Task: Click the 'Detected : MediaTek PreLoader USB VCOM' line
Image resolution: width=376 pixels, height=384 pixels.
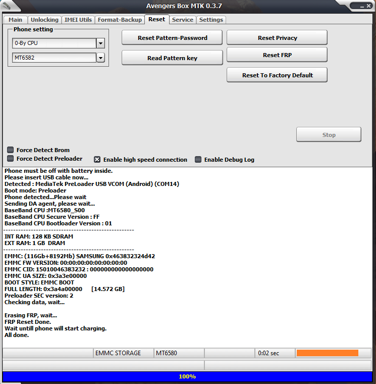Action: click(x=92, y=184)
